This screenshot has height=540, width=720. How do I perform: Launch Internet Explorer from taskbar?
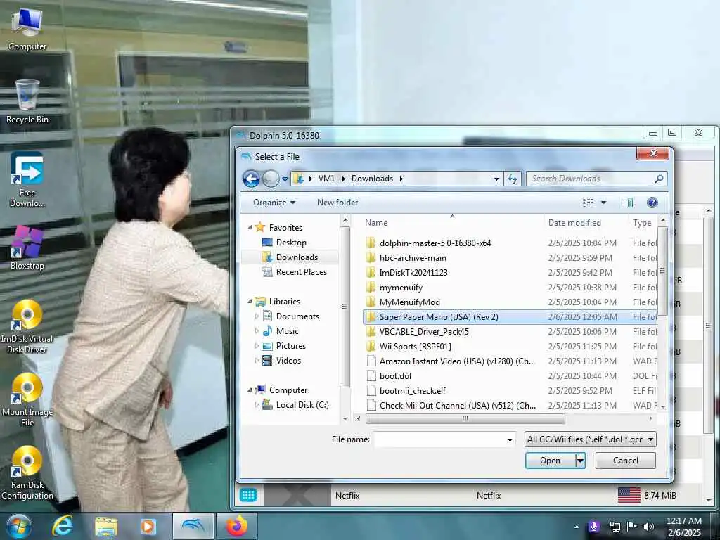coord(63,526)
